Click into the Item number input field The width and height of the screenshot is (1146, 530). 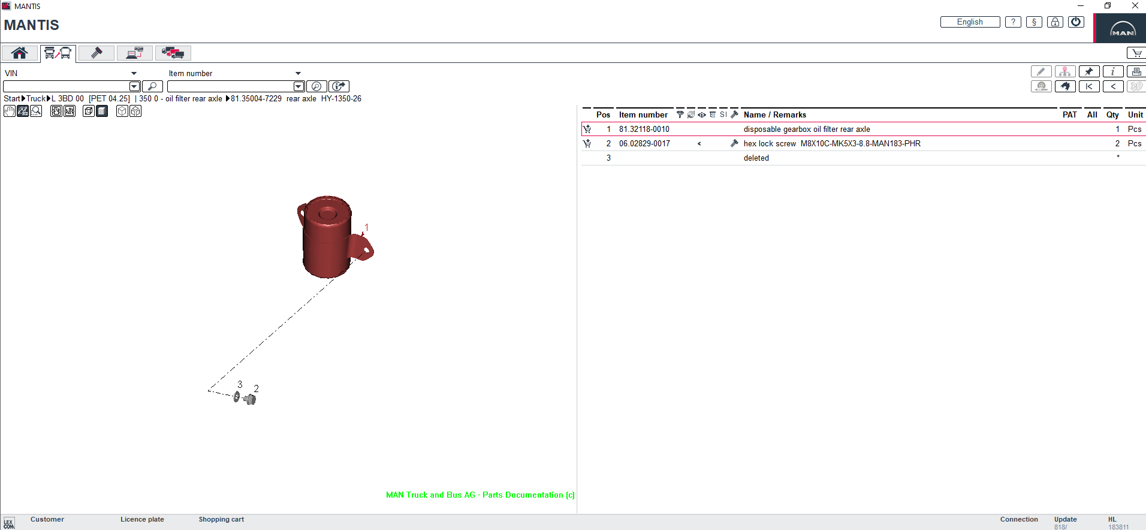tap(231, 86)
